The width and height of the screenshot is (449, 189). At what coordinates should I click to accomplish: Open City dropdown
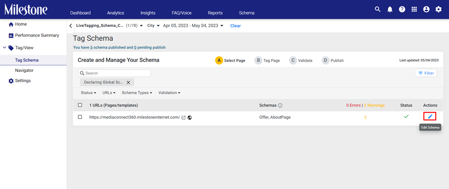pyautogui.click(x=153, y=25)
